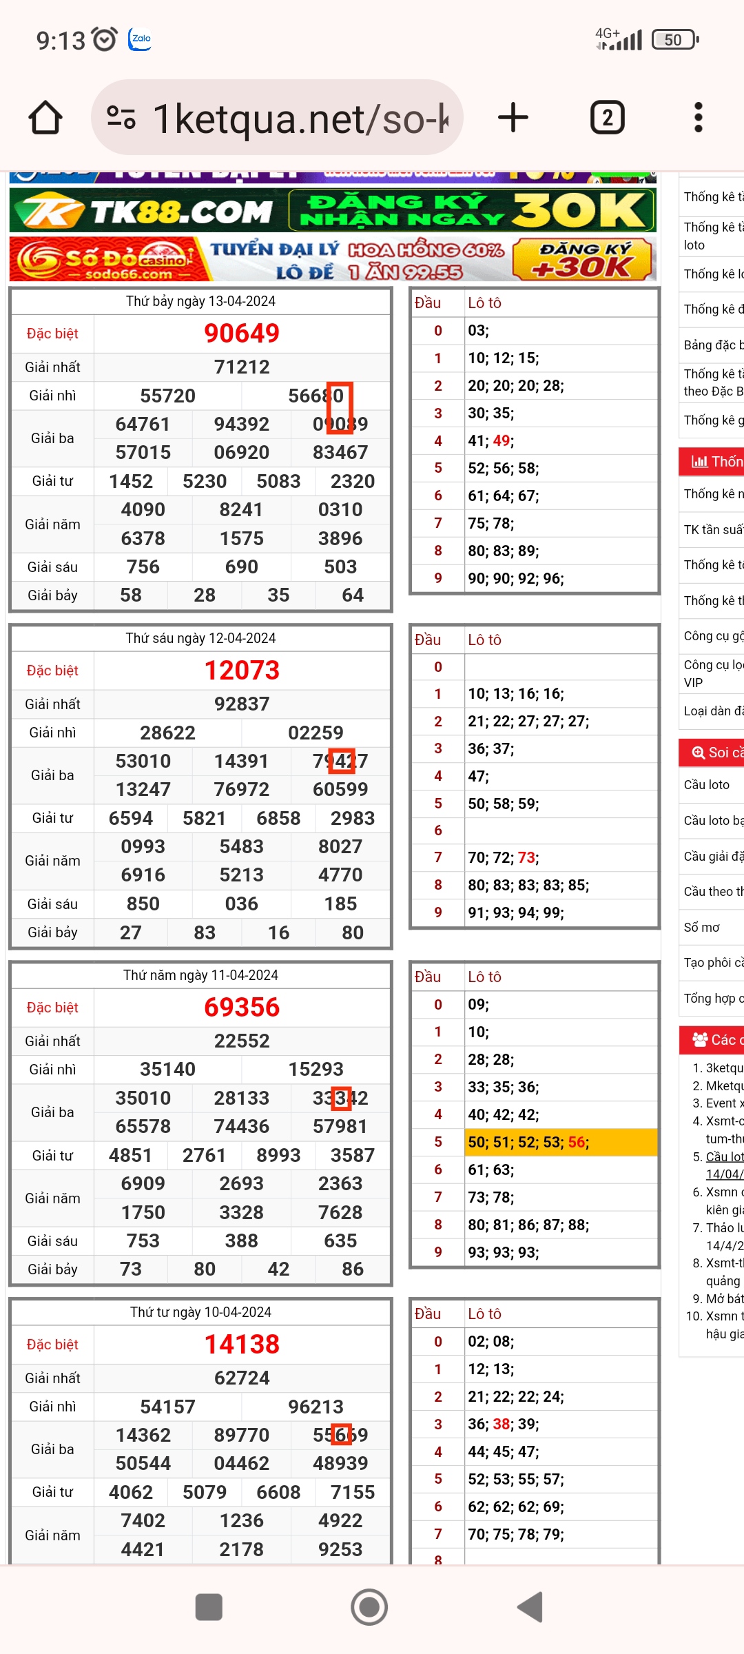This screenshot has height=1654, width=744.
Task: Select date header Thứ năm ngày 11-04-2024
Action: tap(200, 975)
